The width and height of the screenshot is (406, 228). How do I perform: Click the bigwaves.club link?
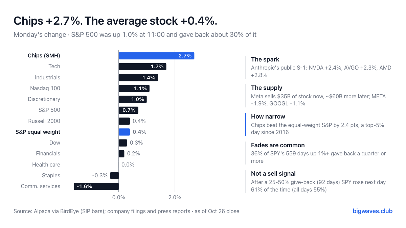(x=373, y=211)
